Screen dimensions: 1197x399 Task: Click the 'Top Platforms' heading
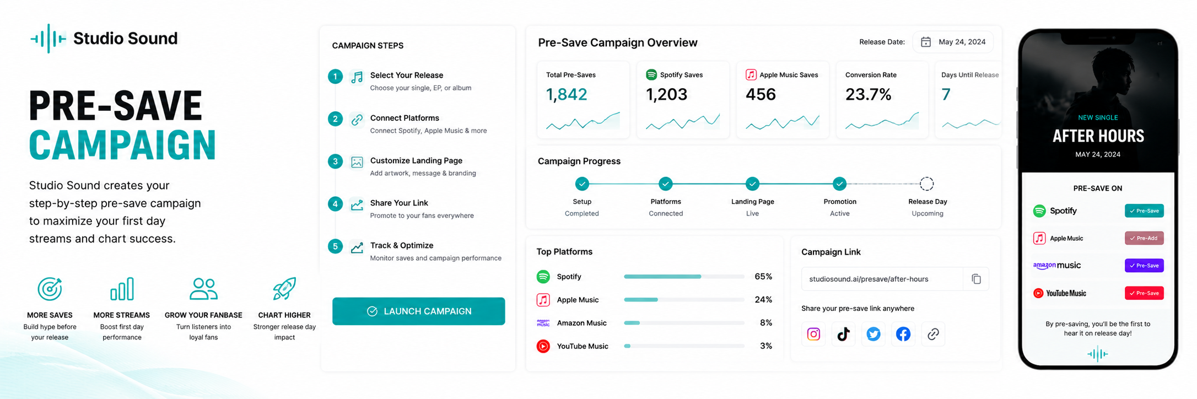point(564,251)
